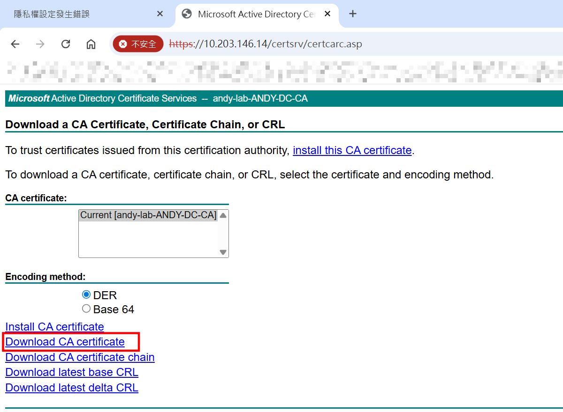Screen dimensions: 563x412
Task: Click install this CA certificate link
Action: click(x=352, y=150)
